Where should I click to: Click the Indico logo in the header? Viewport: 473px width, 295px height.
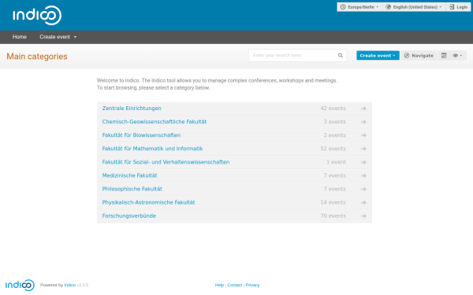click(x=37, y=15)
